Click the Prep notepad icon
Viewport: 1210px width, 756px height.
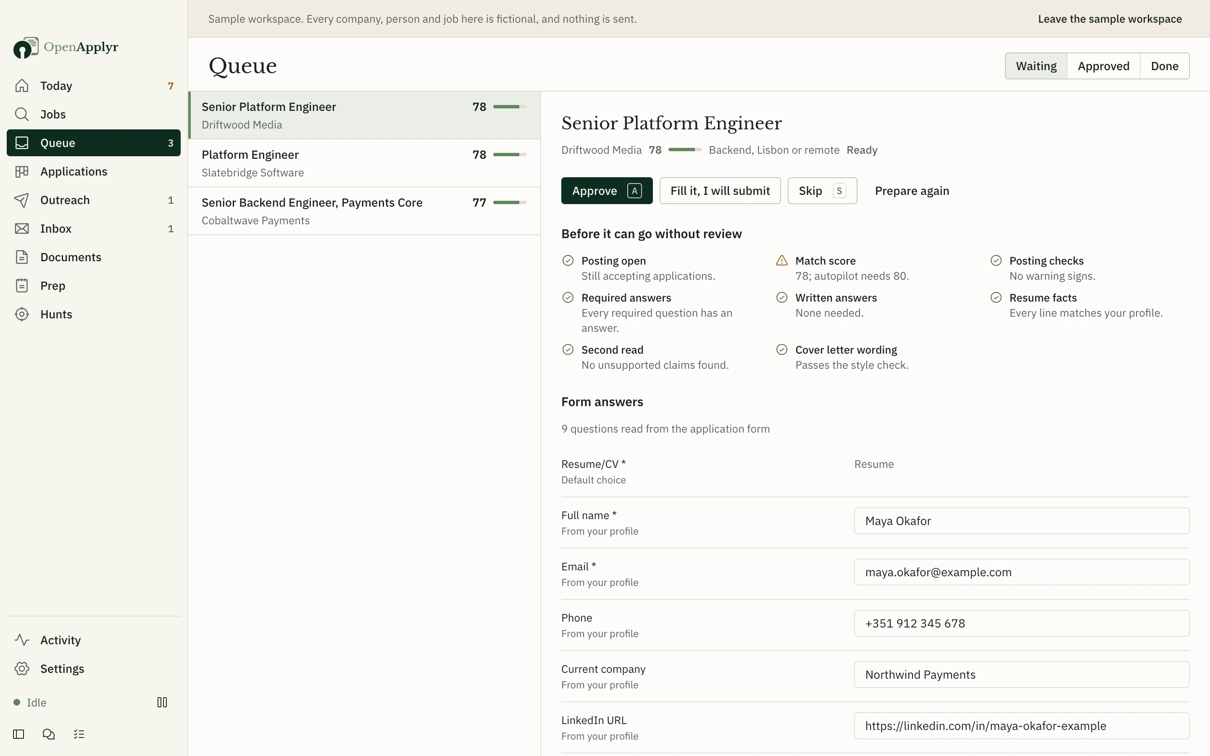(x=21, y=286)
